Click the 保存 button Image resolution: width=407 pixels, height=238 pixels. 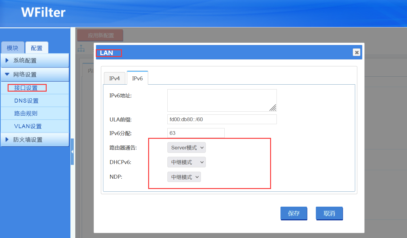click(x=294, y=213)
